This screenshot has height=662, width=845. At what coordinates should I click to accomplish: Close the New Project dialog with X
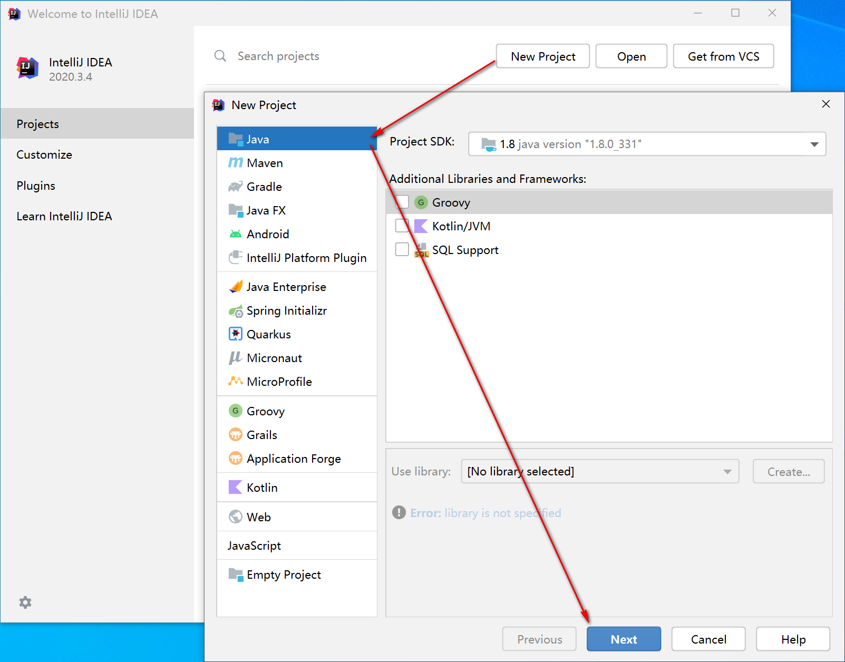(x=826, y=104)
